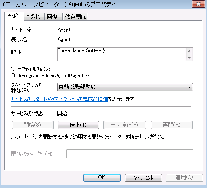This screenshot has height=188, width=207.
Task: Open the サービスのスタートアップ オプションの構成の詳細 link
Action: (60, 99)
